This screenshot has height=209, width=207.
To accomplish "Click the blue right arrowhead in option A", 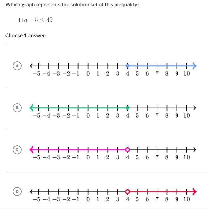I will click(195, 66).
